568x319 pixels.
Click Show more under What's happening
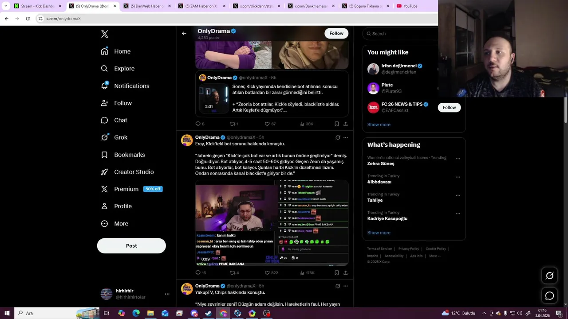379,233
